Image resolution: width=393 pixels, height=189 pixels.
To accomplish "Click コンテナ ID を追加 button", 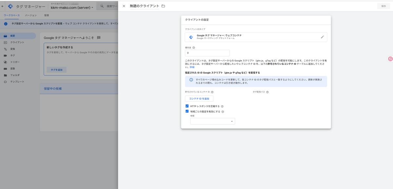I will [x=199, y=98].
